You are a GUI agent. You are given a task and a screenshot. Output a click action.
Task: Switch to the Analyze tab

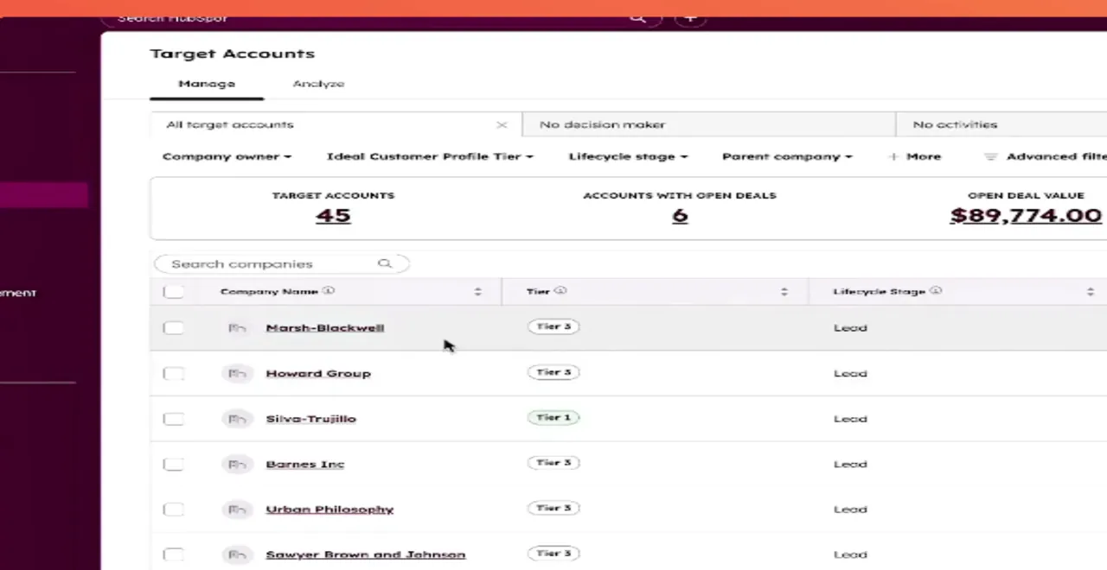pos(318,84)
